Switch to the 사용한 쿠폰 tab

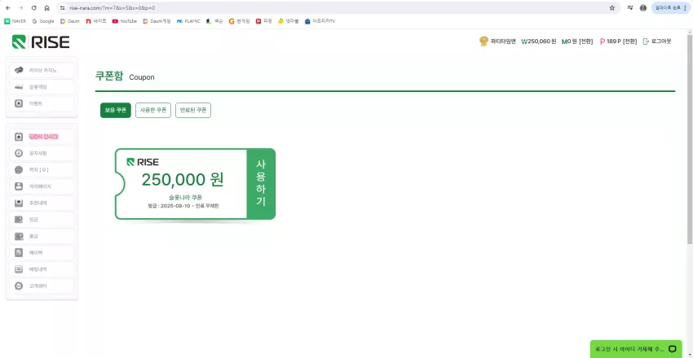(153, 110)
